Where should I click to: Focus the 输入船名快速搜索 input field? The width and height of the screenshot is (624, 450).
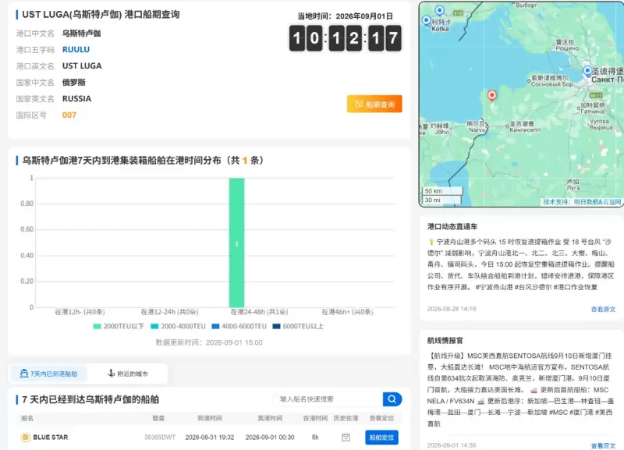tap(328, 399)
